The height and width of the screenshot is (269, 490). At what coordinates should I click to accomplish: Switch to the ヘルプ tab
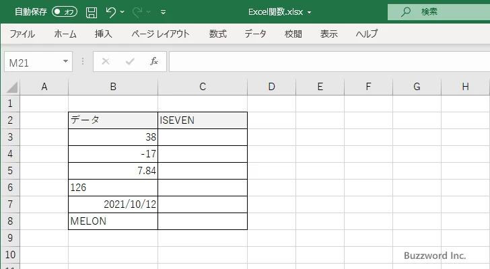(367, 34)
